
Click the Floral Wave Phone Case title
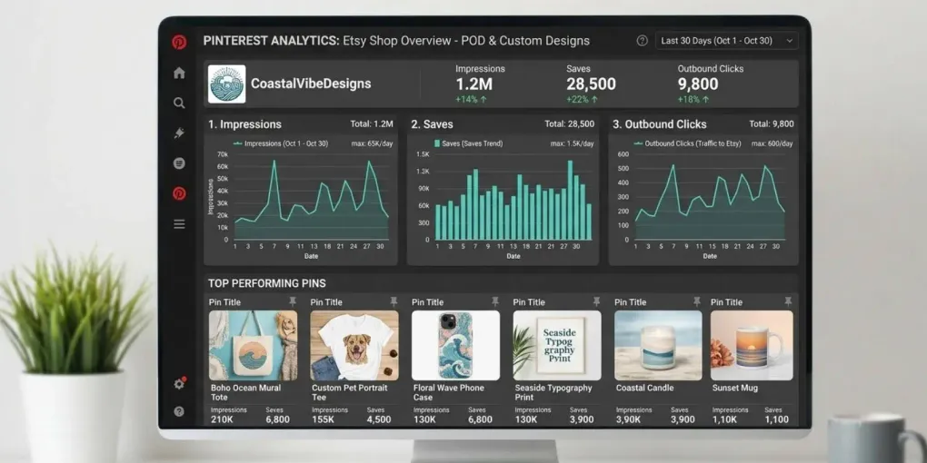[449, 393]
